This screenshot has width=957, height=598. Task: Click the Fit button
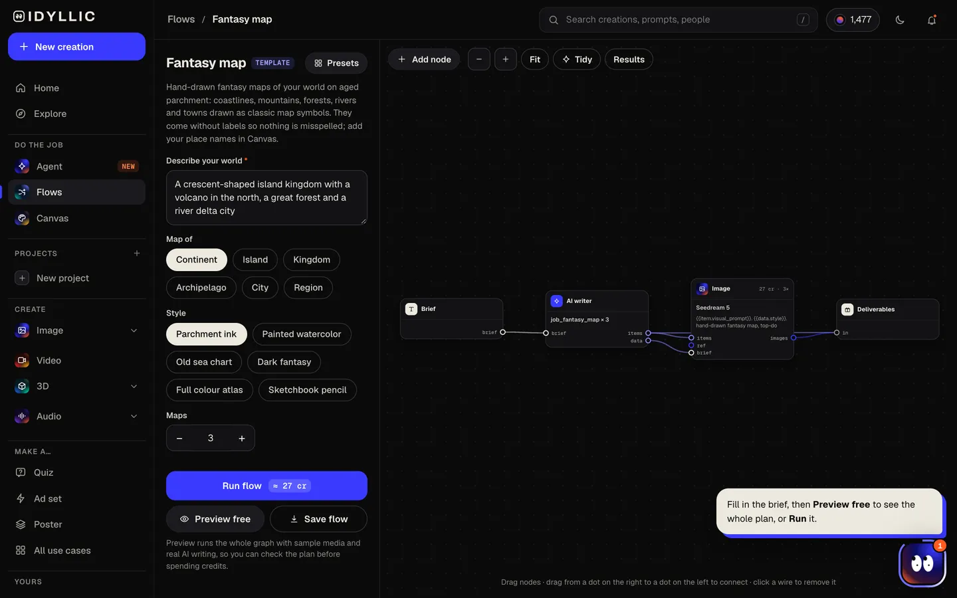click(535, 59)
